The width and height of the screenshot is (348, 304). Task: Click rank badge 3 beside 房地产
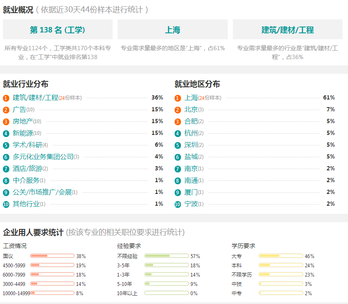pos(6,121)
